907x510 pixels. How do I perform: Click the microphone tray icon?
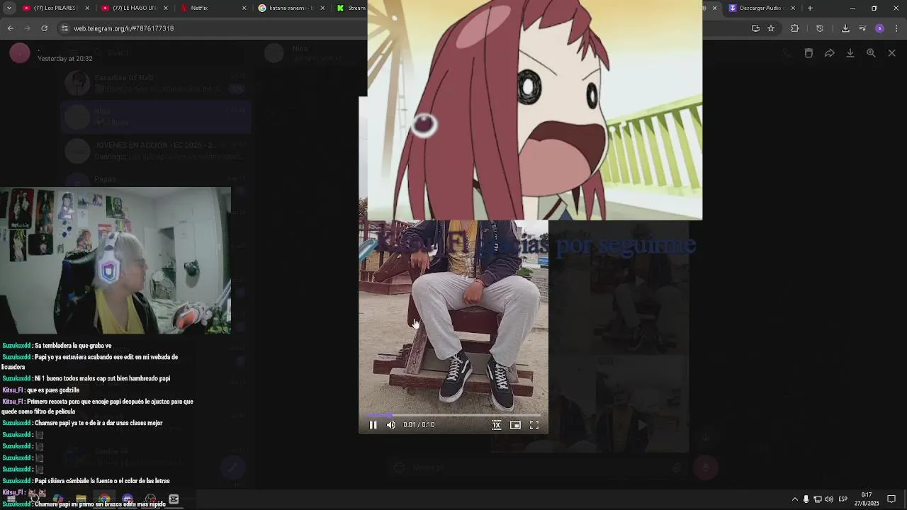806,499
